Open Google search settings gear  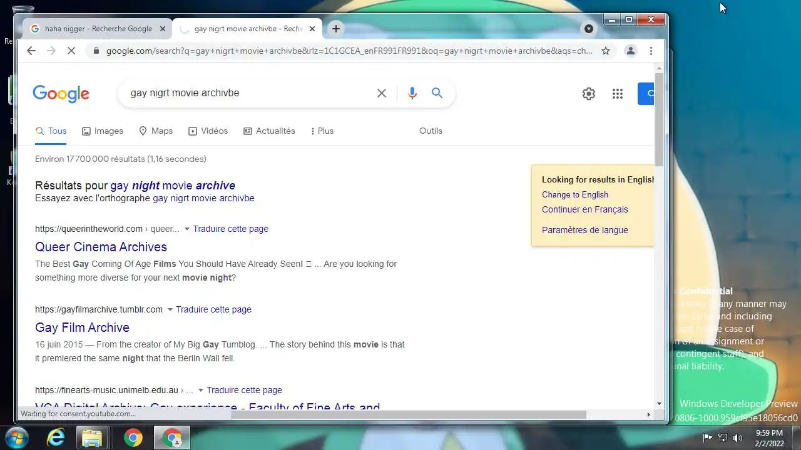[x=589, y=94]
